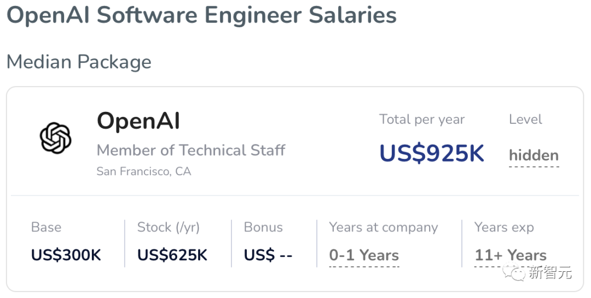Click the 'Years at company' label
This screenshot has height=298, width=591.
[x=383, y=227]
